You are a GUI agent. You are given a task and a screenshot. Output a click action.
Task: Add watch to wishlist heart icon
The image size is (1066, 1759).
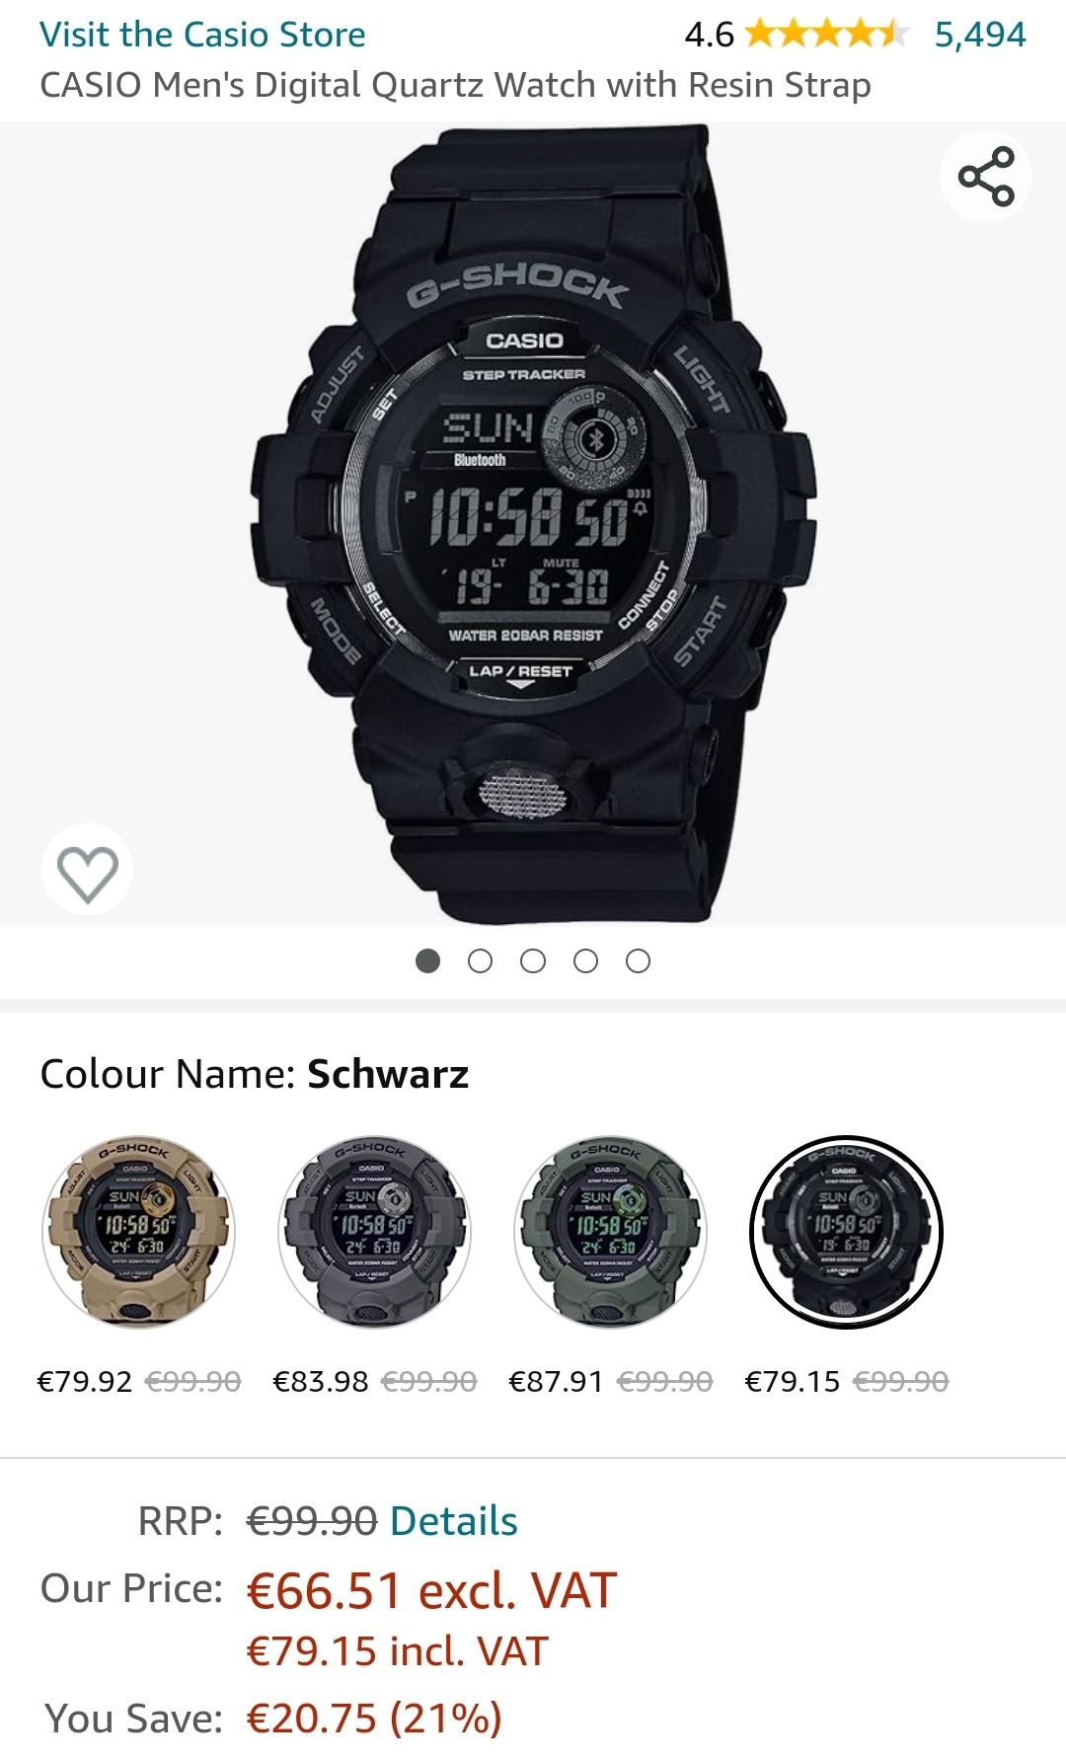coord(88,871)
